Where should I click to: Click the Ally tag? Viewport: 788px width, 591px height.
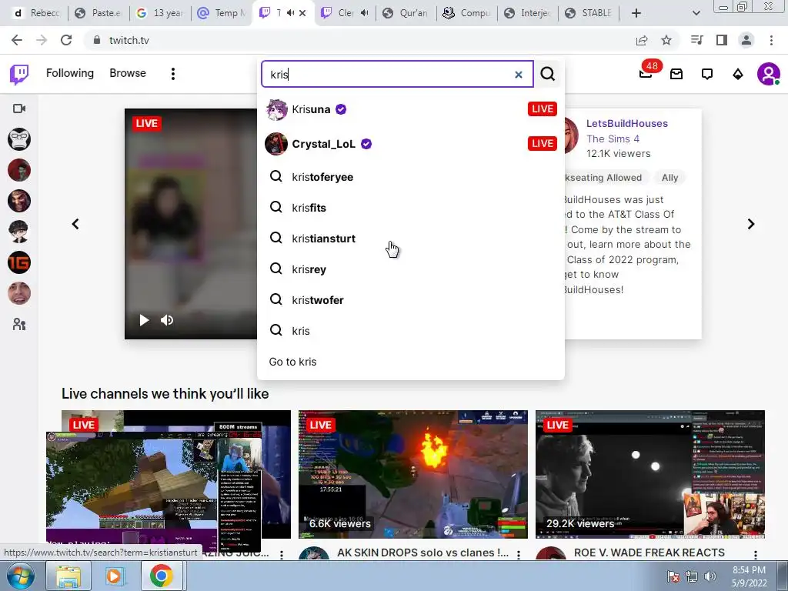click(x=669, y=178)
